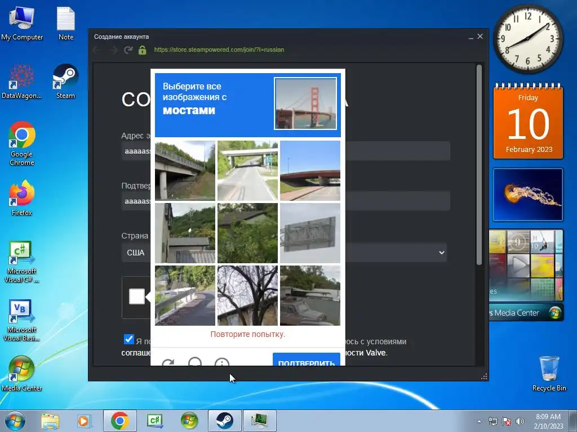577x432 pixels.
Task: Click the Steam join page URL
Action: pos(219,49)
